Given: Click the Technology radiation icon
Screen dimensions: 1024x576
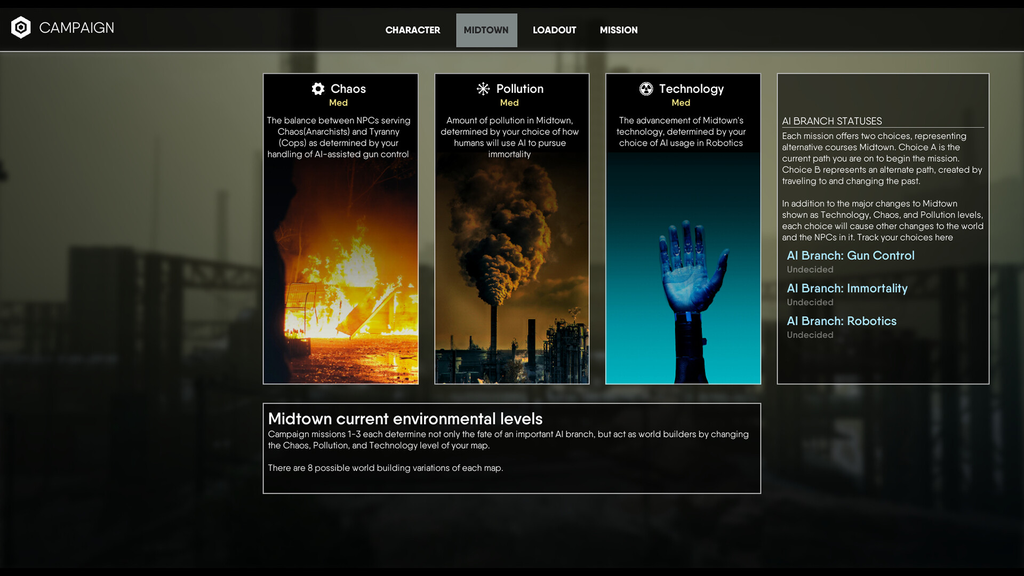Looking at the screenshot, I should tap(646, 89).
